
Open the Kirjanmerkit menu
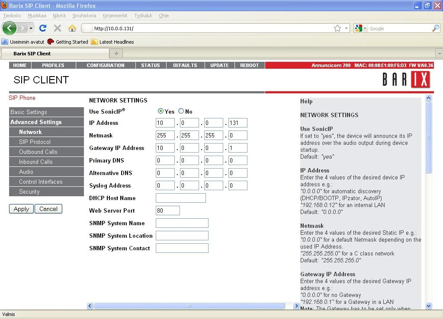pos(115,16)
